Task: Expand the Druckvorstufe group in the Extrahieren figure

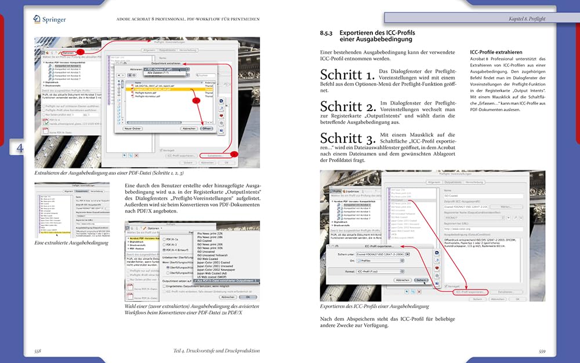Action: click(44, 86)
